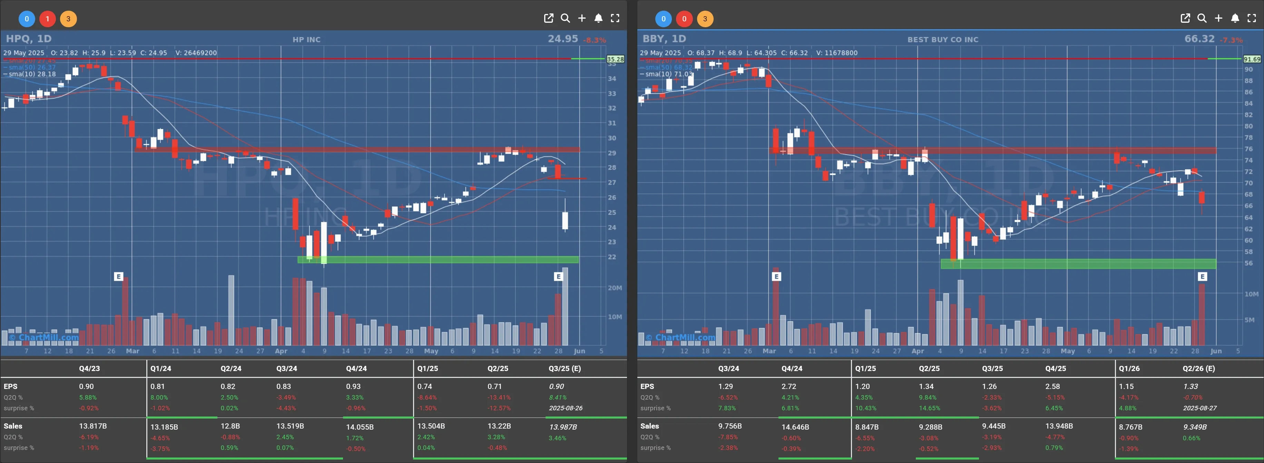Click the HP INC company name
The image size is (1264, 463).
[x=306, y=40]
